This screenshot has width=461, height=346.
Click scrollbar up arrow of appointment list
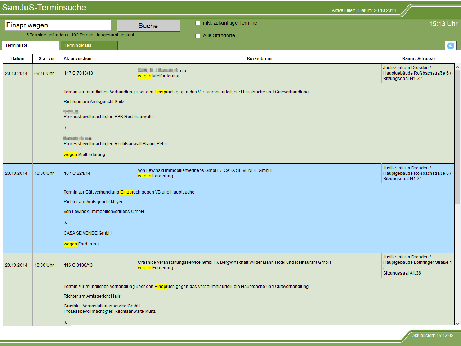click(x=457, y=67)
